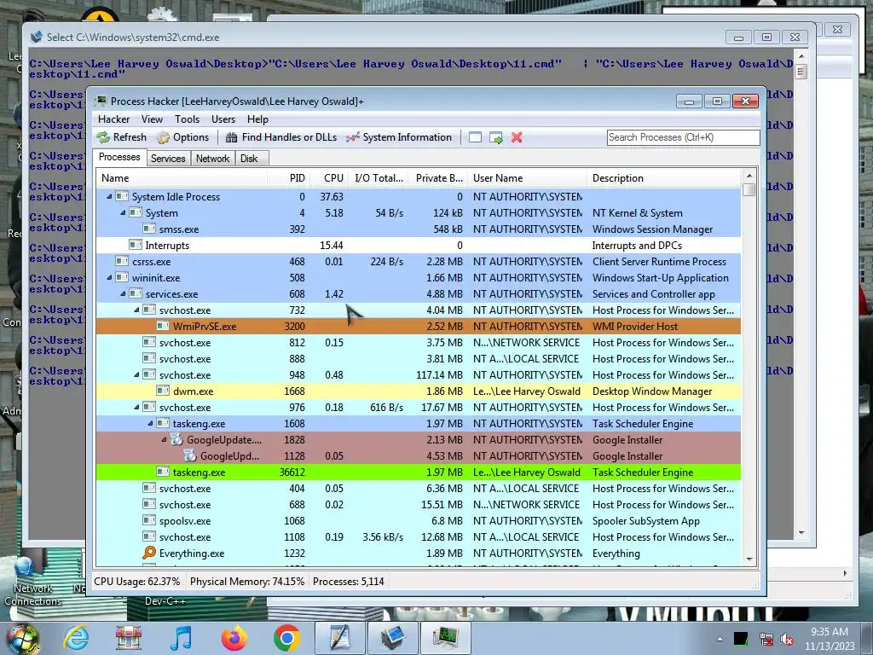
Task: Select the smss.exe process row
Action: coord(418,229)
